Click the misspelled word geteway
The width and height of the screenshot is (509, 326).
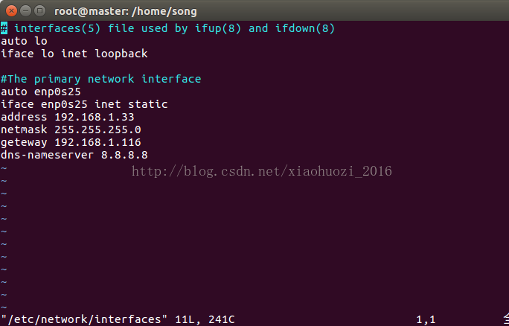pyautogui.click(x=24, y=142)
